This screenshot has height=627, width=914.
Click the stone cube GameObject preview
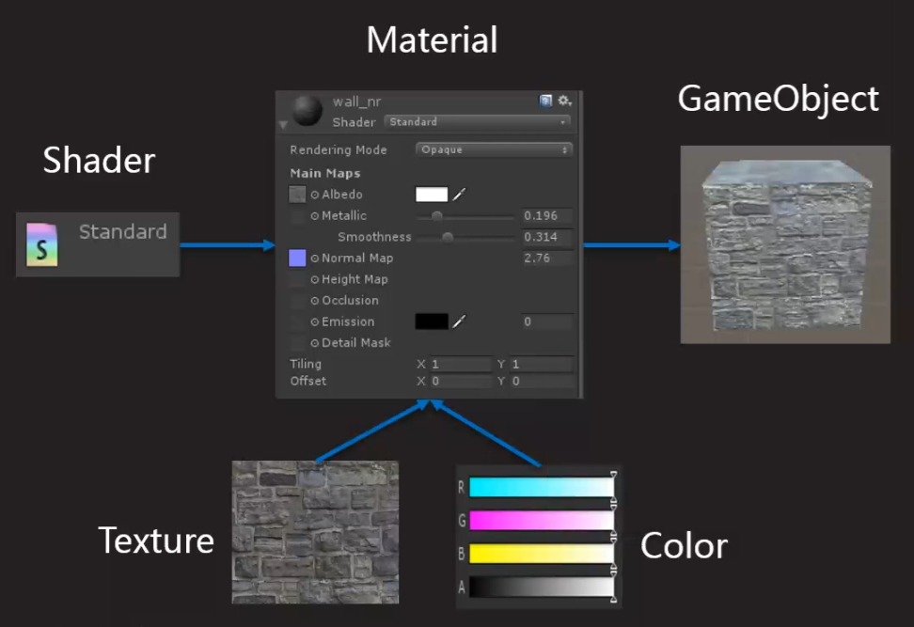[785, 244]
